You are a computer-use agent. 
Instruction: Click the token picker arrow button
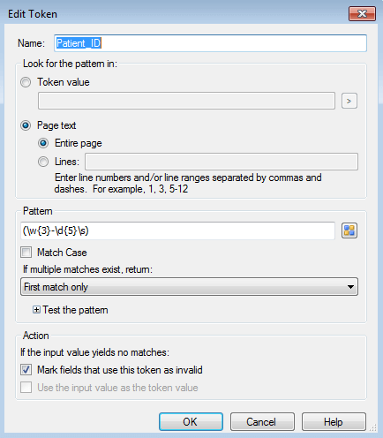point(349,101)
